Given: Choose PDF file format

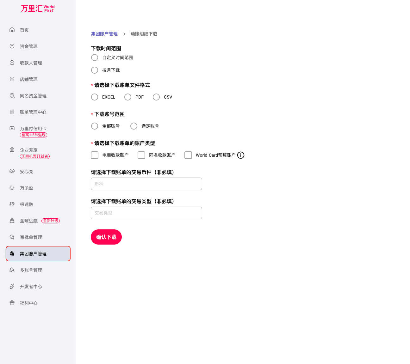Looking at the screenshot, I should 128,97.
